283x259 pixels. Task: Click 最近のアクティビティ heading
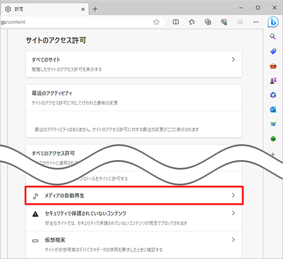click(52, 93)
